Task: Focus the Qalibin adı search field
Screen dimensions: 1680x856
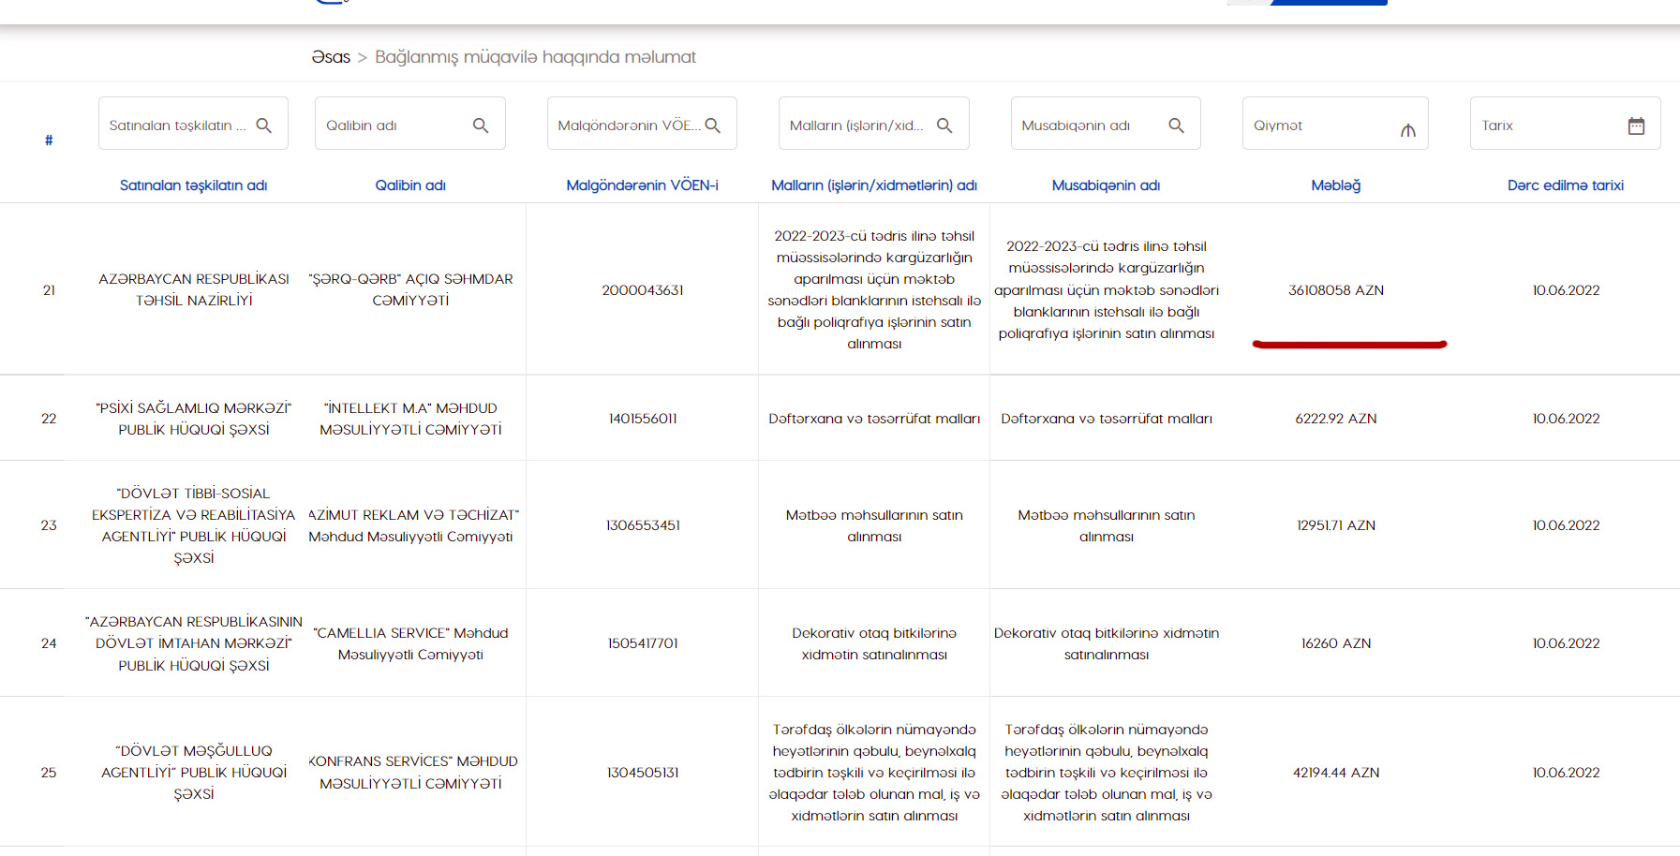Action: point(394,125)
